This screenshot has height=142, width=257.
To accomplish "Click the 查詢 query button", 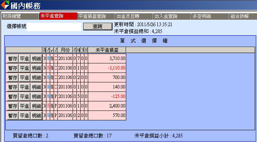I will [98, 27].
